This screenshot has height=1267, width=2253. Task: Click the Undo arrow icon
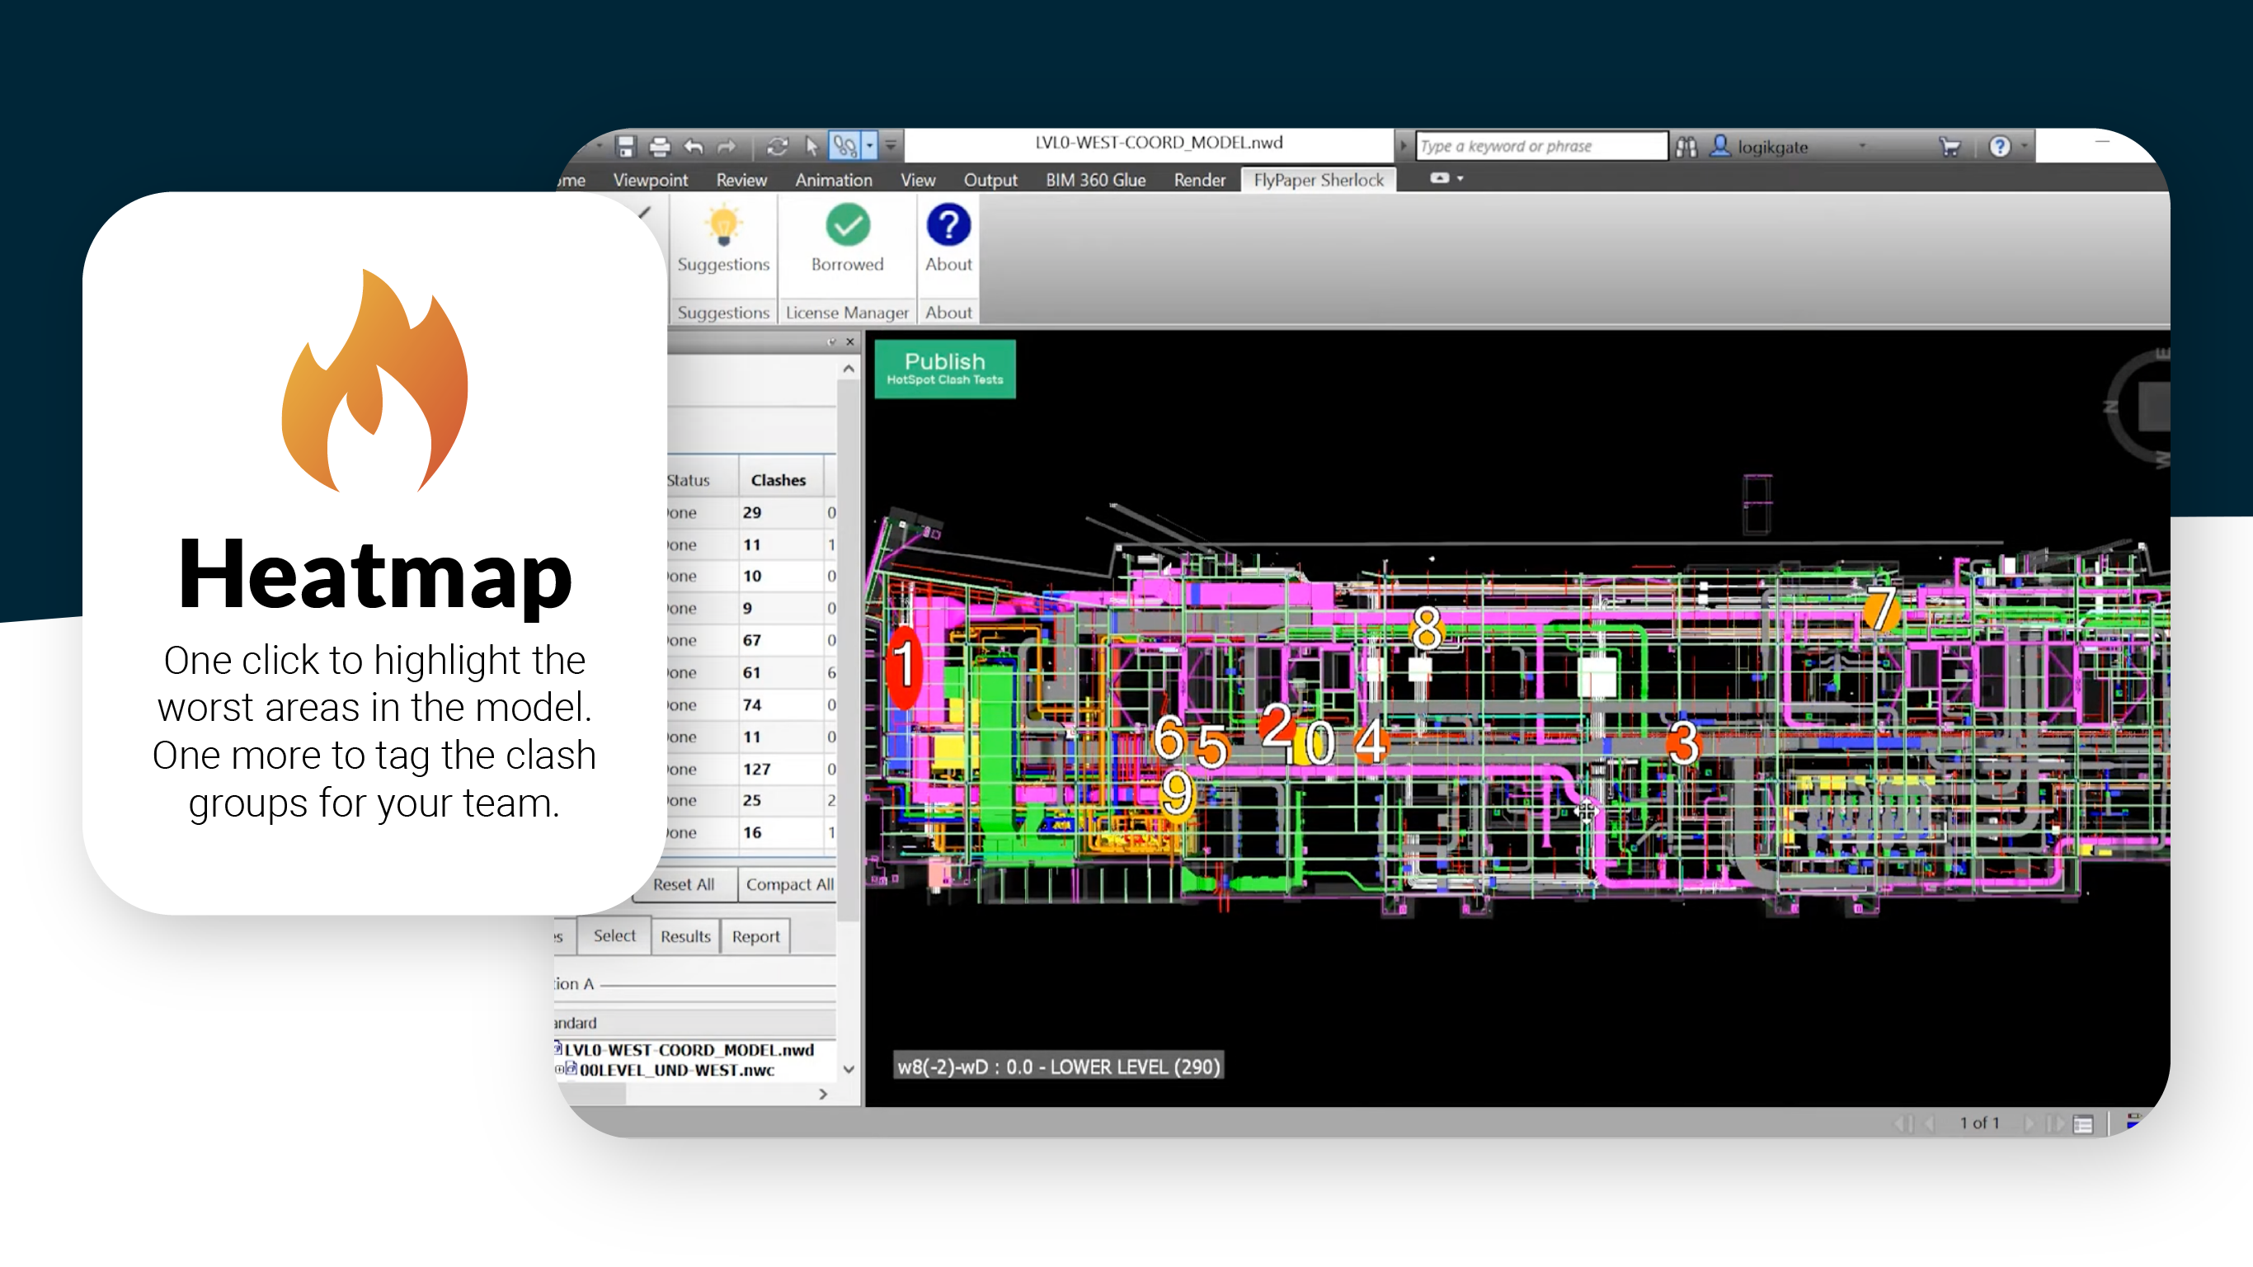694,146
